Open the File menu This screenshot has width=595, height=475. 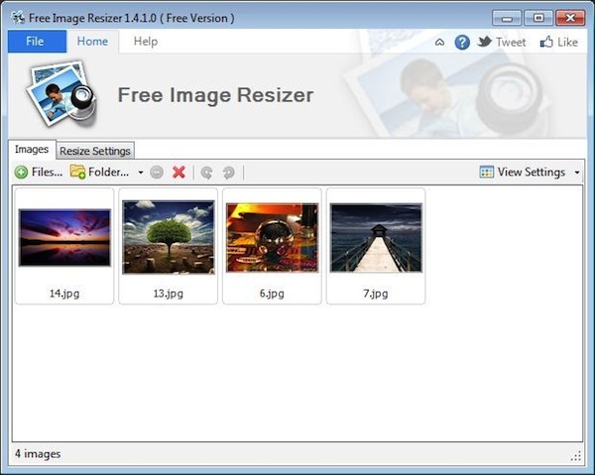click(x=37, y=42)
